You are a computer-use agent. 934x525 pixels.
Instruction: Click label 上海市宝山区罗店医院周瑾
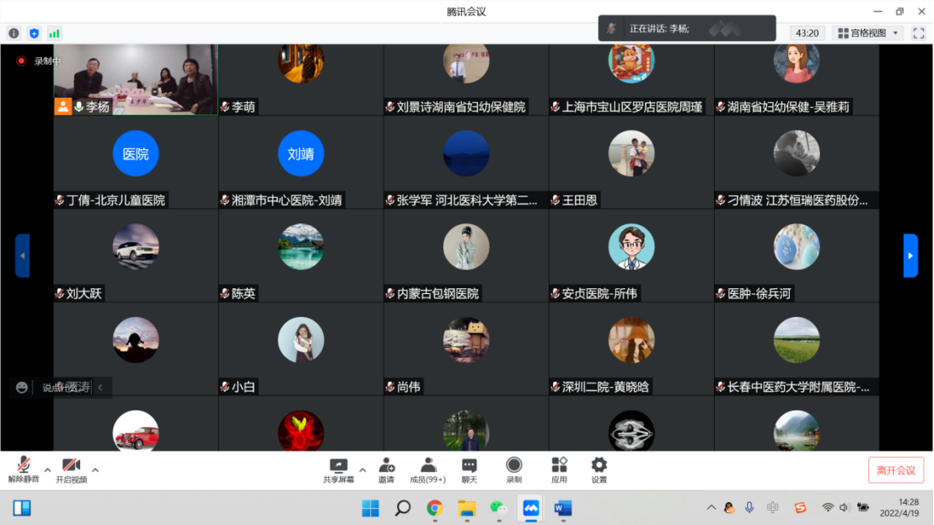(632, 107)
